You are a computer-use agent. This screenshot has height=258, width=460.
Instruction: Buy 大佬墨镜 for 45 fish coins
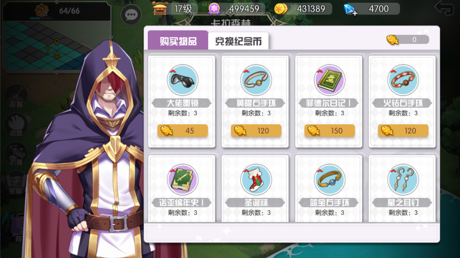[x=183, y=130]
